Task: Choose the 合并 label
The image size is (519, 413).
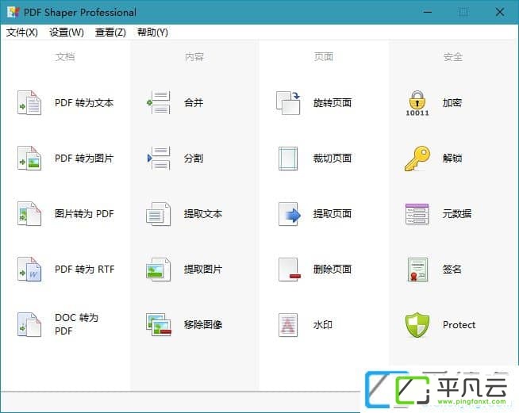Action: (x=194, y=103)
